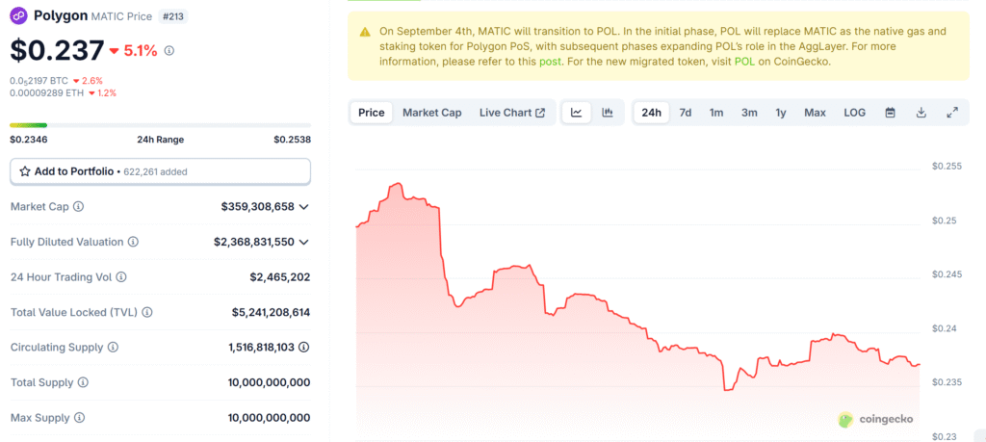Open the calendar date range picker

pyautogui.click(x=890, y=113)
